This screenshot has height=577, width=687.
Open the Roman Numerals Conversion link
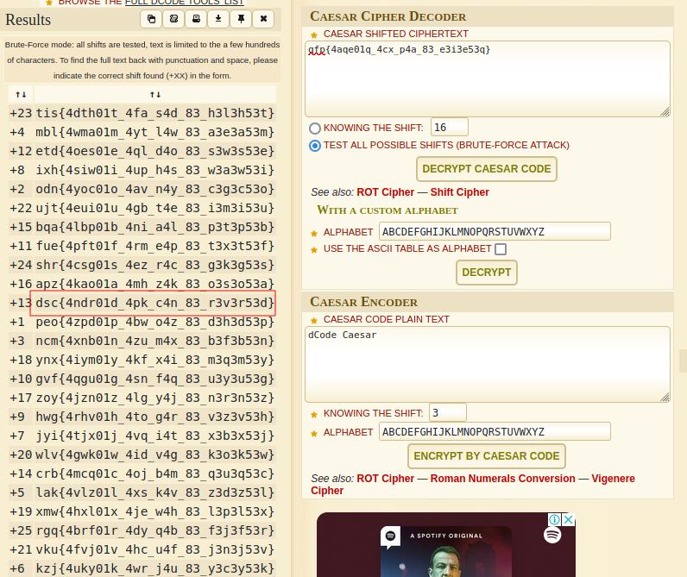(502, 479)
